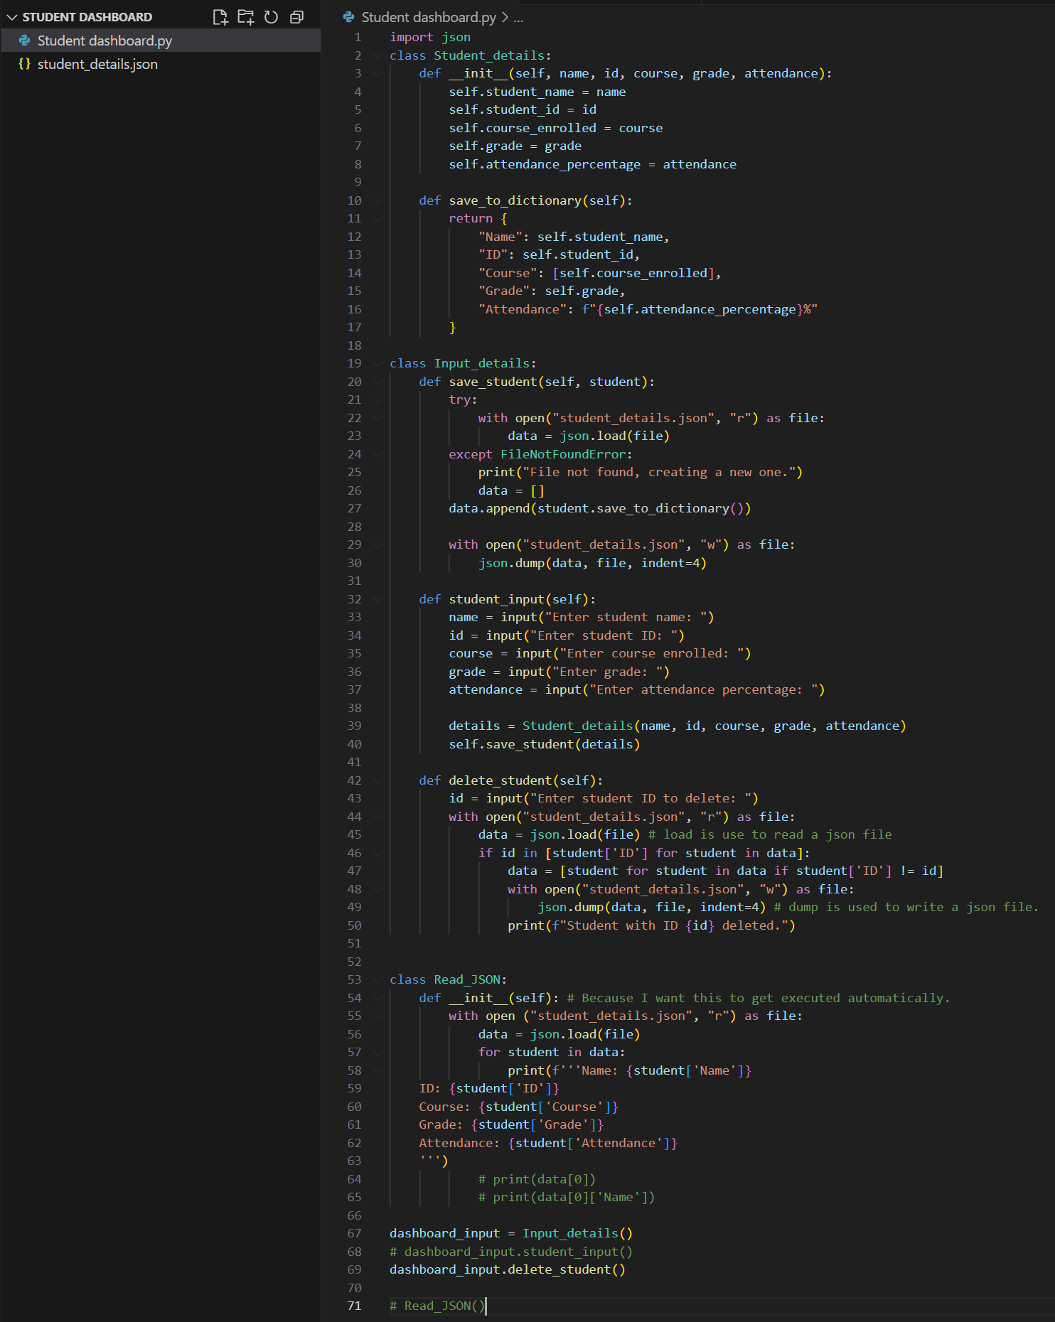Click the JSON braces icon beside student_details.json
1055x1322 pixels.
[x=25, y=64]
